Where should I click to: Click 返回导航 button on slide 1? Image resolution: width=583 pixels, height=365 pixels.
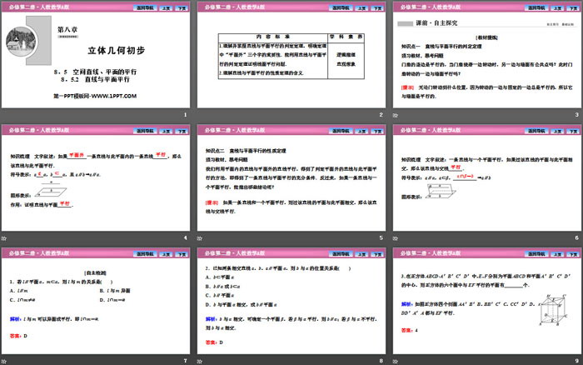[145, 7]
